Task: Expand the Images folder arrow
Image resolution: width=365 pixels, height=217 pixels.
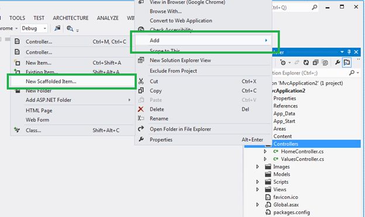Action: pyautogui.click(x=257, y=167)
